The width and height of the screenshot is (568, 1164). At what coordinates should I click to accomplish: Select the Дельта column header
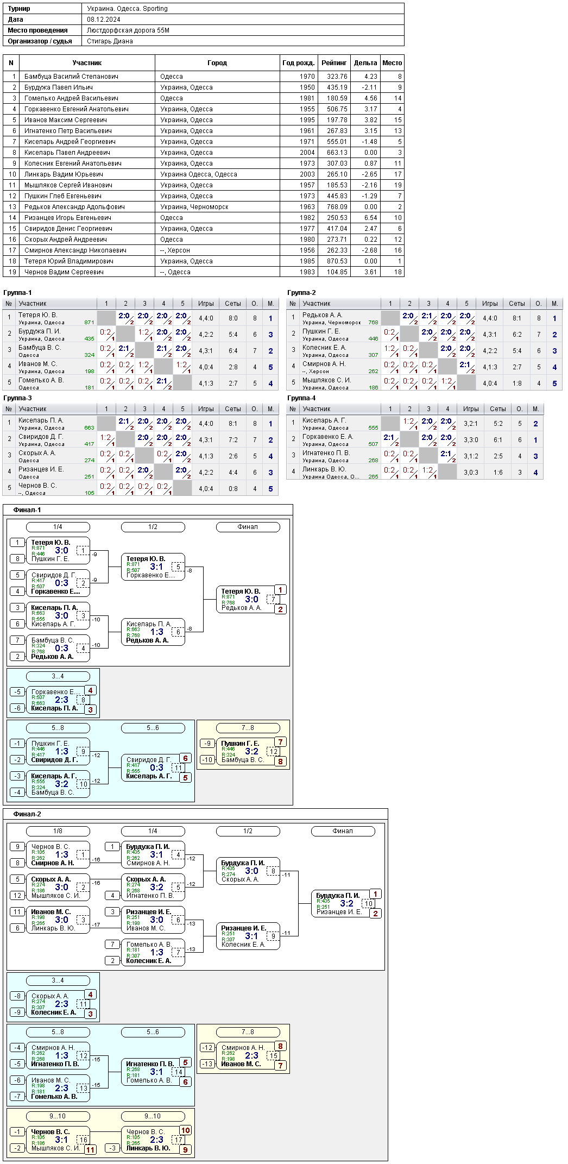[365, 63]
